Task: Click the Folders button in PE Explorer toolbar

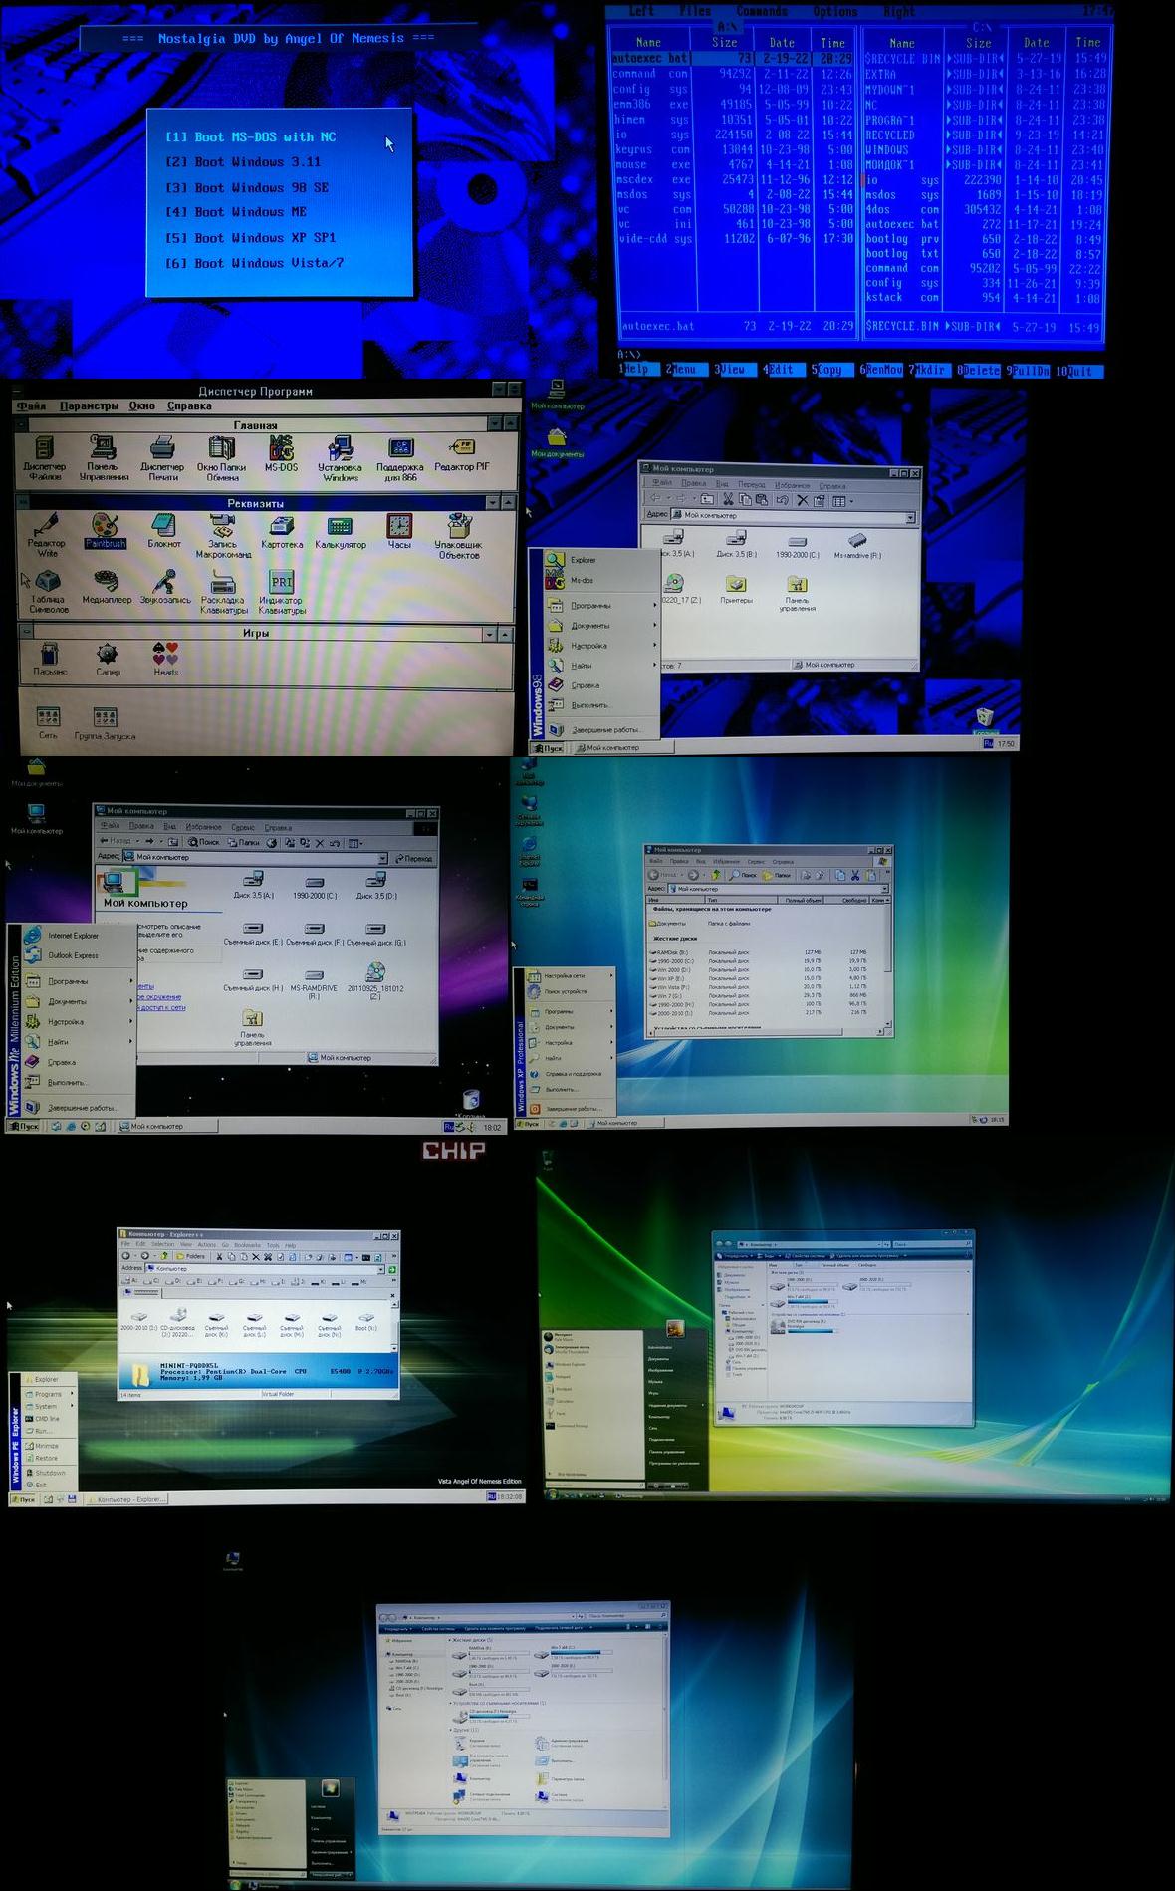Action: (x=190, y=1256)
